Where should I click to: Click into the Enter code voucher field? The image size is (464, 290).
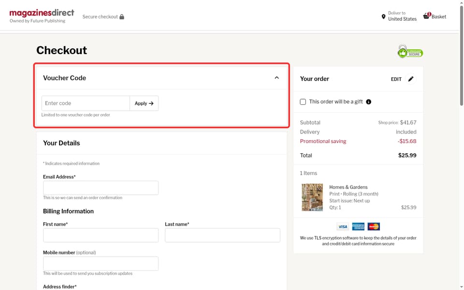point(86,103)
